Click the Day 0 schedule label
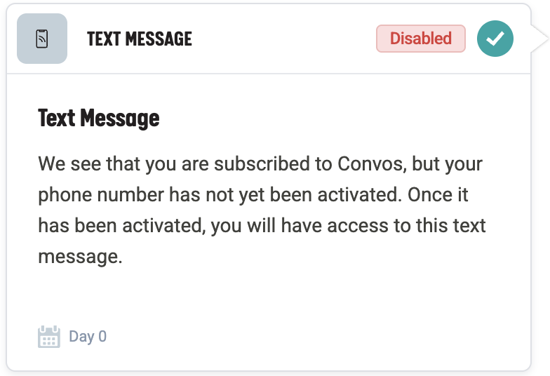The image size is (550, 376). [88, 337]
